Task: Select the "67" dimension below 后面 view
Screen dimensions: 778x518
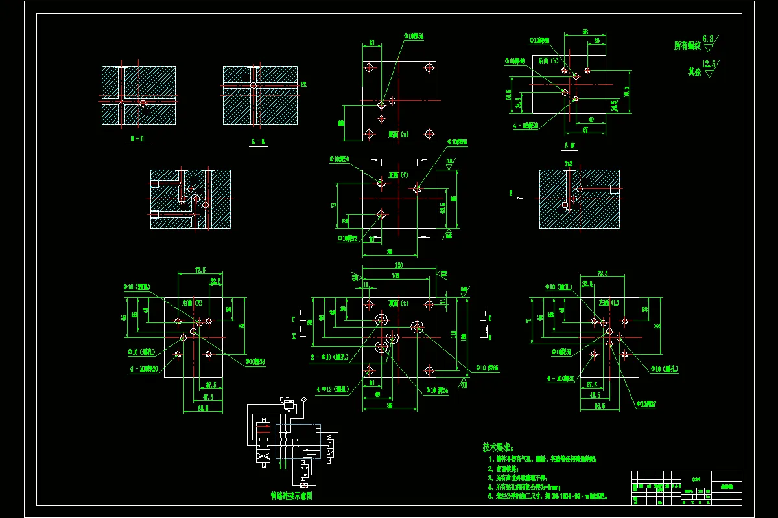Action: coord(586,130)
